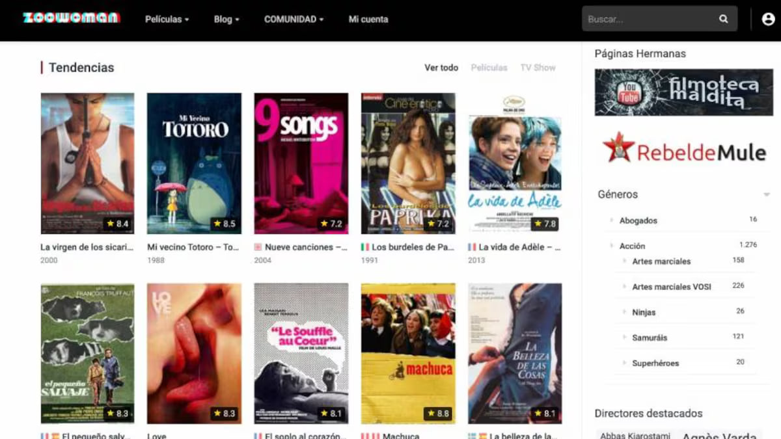Open La vida de Adèle poster

pyautogui.click(x=515, y=163)
